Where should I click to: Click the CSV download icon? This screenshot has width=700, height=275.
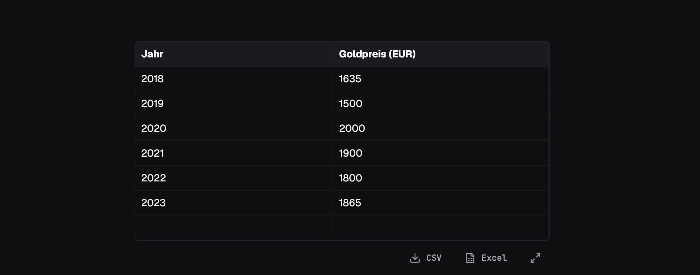[415, 258]
